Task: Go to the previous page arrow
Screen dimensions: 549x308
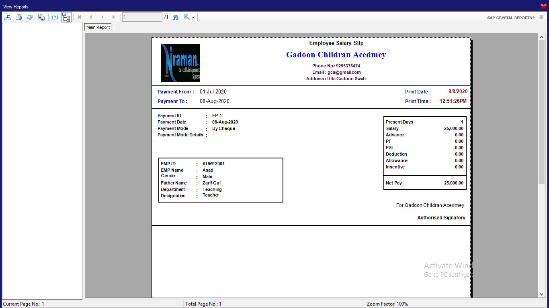Action: 91,17
